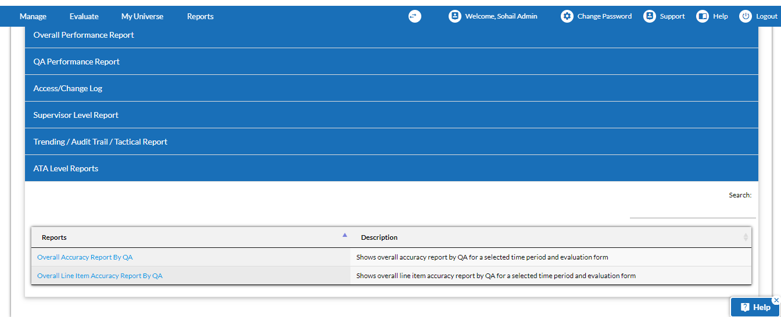The image size is (781, 317).
Task: Click Change Password link
Action: point(604,16)
